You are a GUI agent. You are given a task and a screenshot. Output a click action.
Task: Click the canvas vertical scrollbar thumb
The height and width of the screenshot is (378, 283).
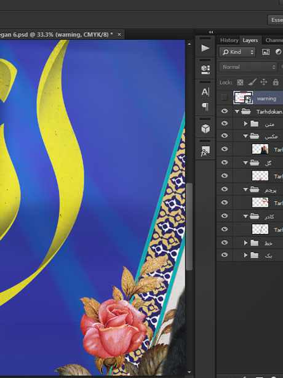[x=189, y=227]
